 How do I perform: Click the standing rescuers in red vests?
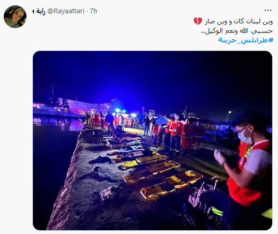click(x=175, y=132)
